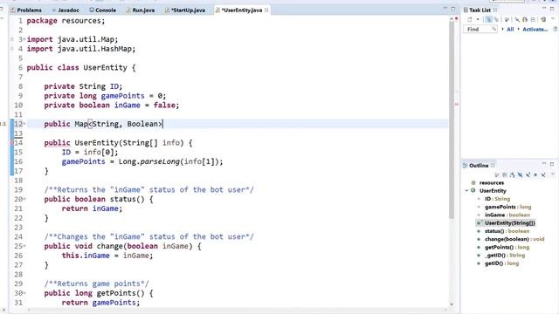Open the Task List view menu arrow
The width and height of the screenshot is (559, 314).
[x=553, y=18]
